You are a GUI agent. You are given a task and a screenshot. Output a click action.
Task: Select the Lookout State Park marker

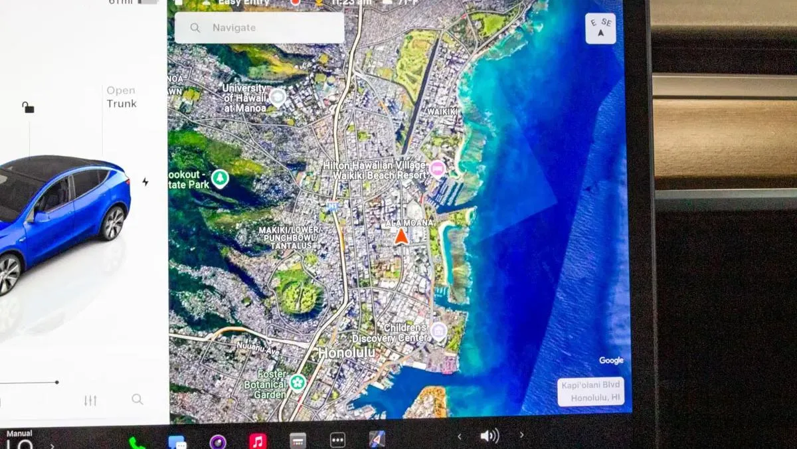(x=220, y=178)
